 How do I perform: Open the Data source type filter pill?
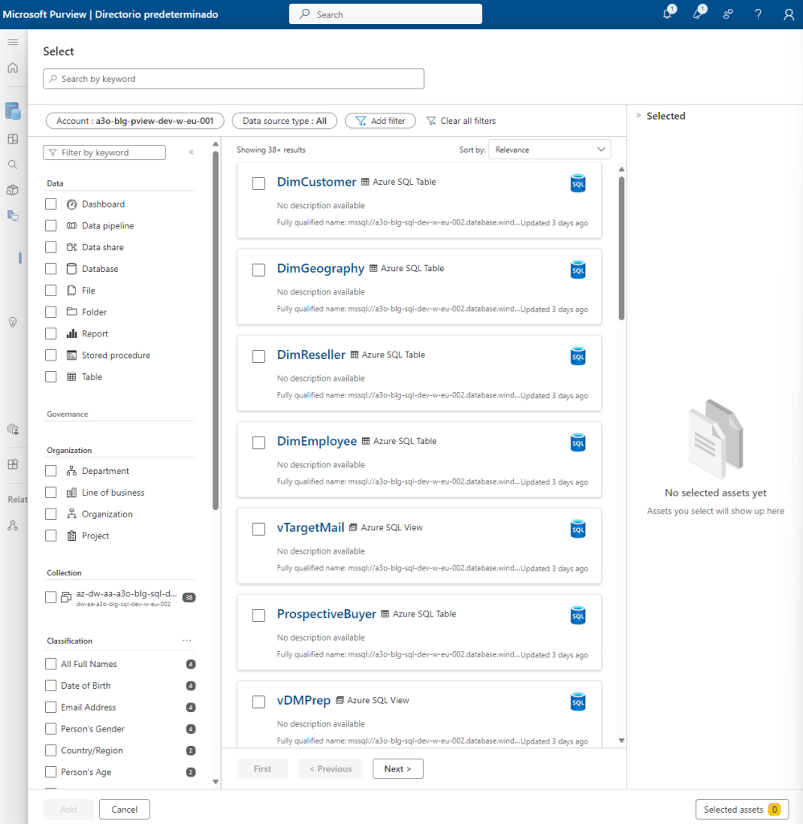(x=284, y=121)
